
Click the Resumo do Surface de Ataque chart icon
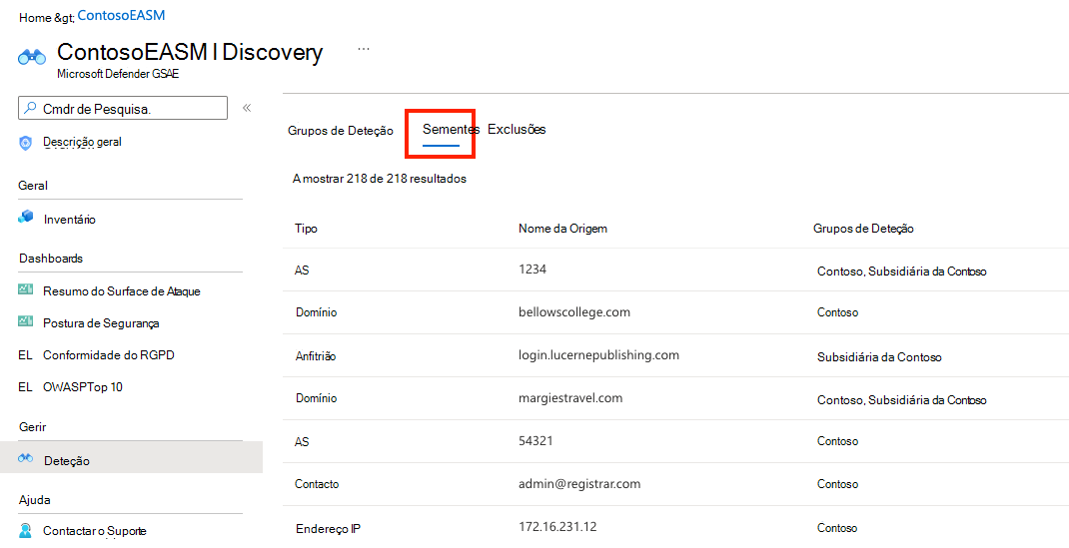[x=25, y=289]
